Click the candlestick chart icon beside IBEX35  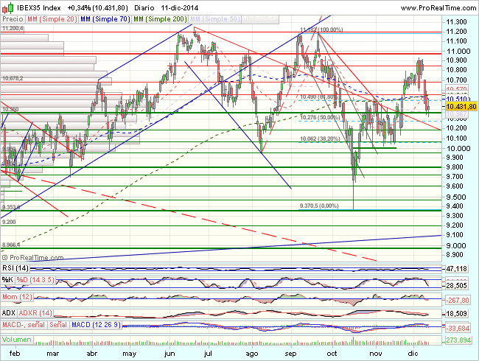(x=7, y=7)
